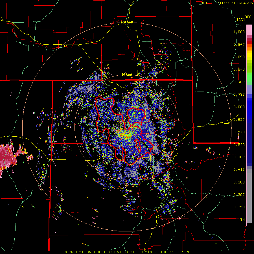The width and height of the screenshot is (254, 254).
Task: Click the TH threshold label
Action: [242, 220]
